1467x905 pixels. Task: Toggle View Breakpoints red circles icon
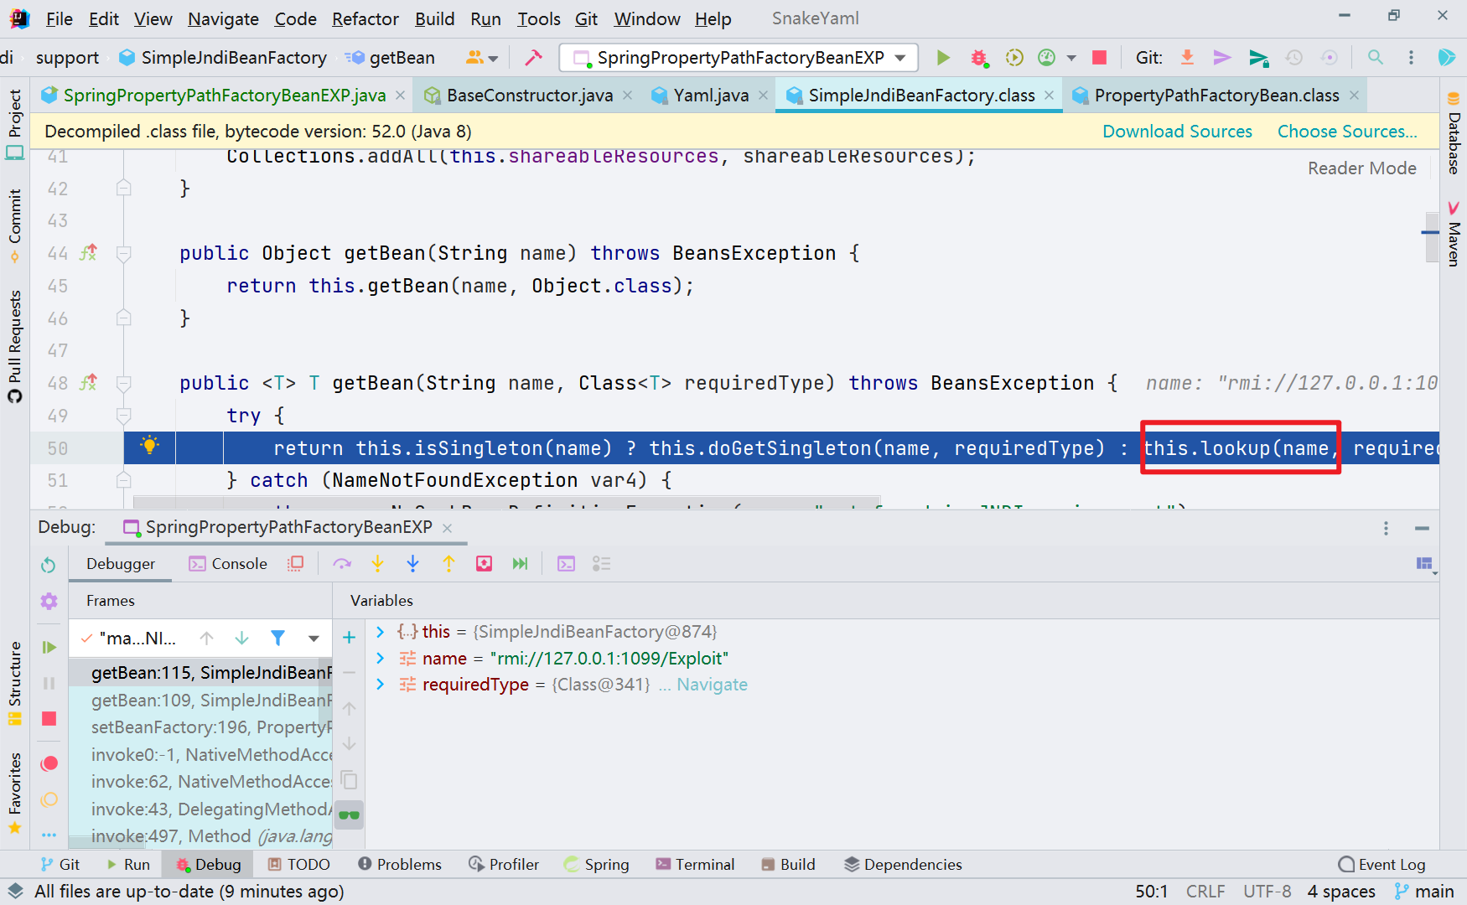tap(49, 763)
